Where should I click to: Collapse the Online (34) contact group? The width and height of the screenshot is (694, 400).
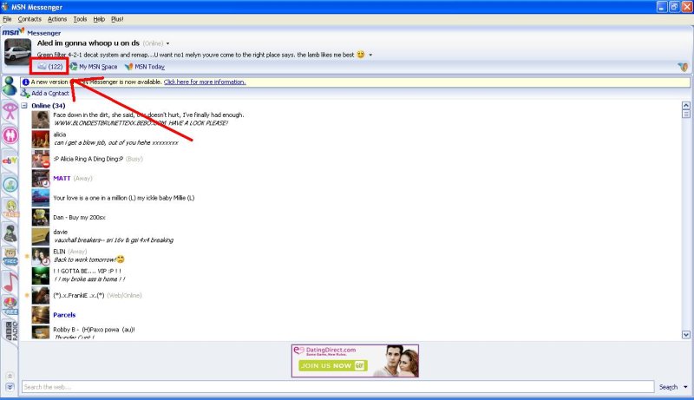pos(23,106)
